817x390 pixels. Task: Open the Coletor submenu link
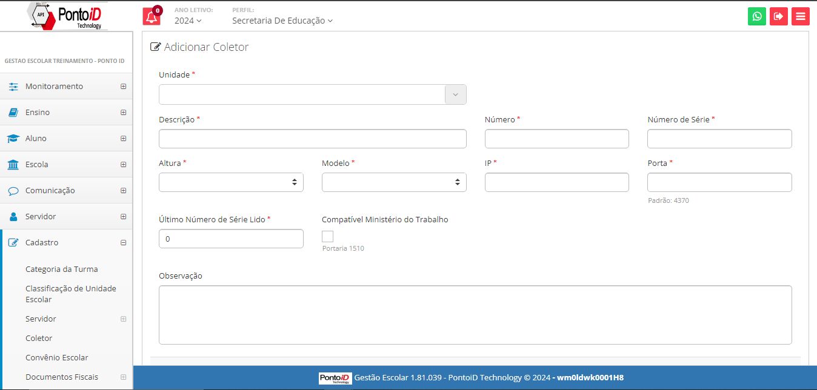click(x=39, y=339)
